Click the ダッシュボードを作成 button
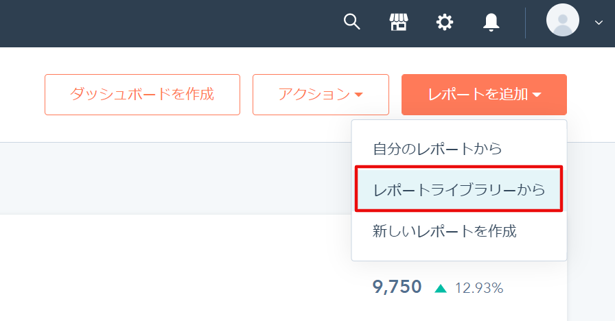615x321 pixels. coord(142,95)
